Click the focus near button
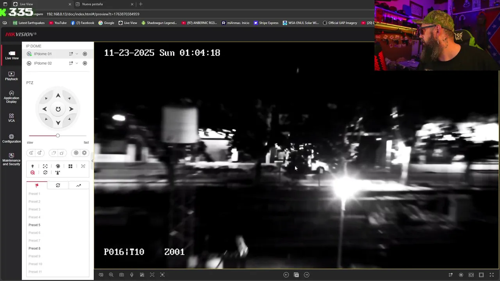Viewport: 500px width, 281px height. point(54,153)
